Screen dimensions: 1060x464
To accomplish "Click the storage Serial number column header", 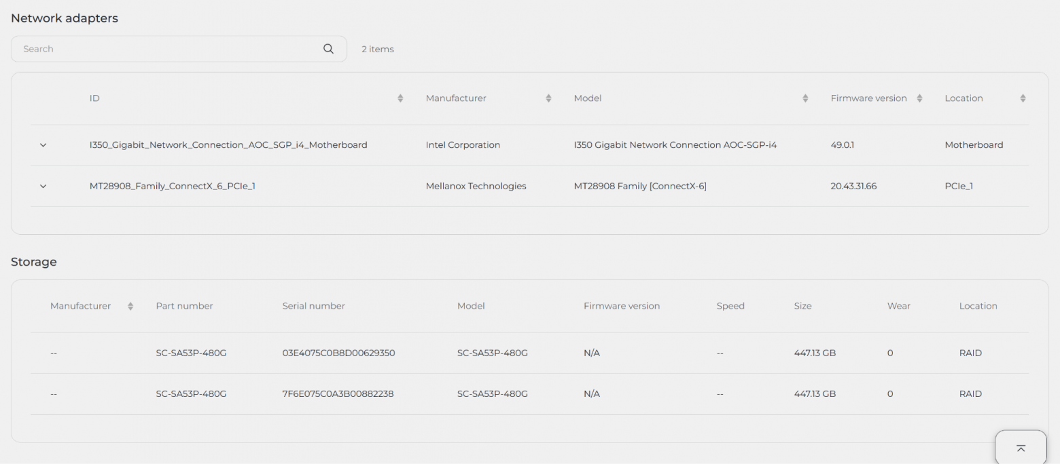I will tap(313, 306).
